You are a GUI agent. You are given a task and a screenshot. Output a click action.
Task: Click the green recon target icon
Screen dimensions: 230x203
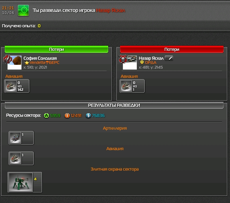pyautogui.click(x=23, y=11)
